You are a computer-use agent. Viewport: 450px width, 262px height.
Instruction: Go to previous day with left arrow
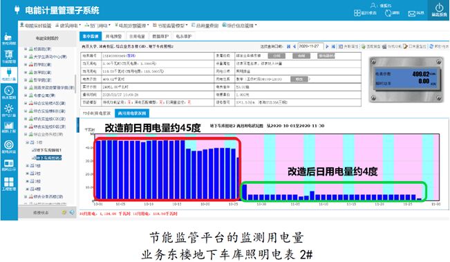click(x=294, y=46)
